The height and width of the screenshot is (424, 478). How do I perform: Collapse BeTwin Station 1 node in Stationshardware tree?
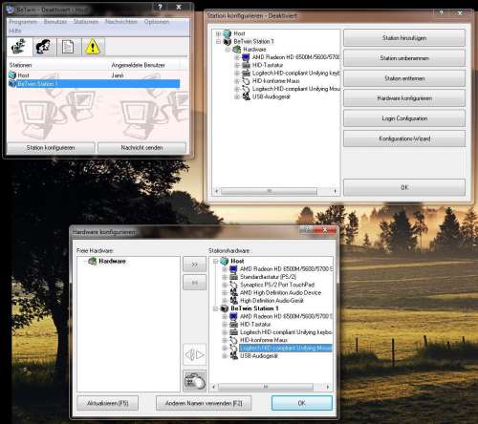[x=216, y=308]
